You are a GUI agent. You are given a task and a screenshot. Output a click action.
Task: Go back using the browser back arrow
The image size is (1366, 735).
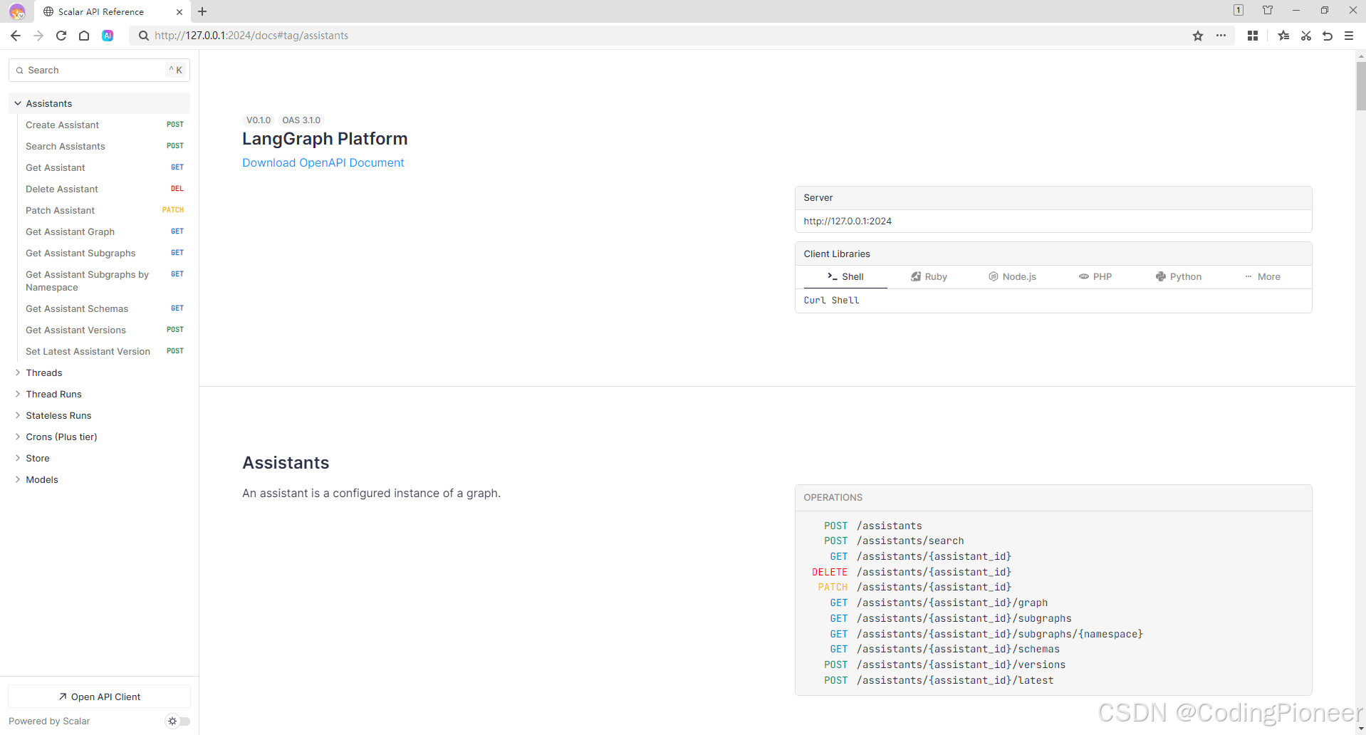pos(16,36)
